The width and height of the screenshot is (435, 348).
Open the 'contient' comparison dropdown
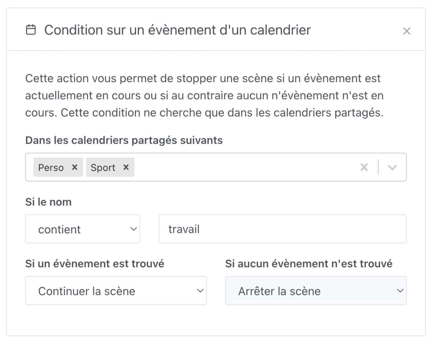pos(82,229)
